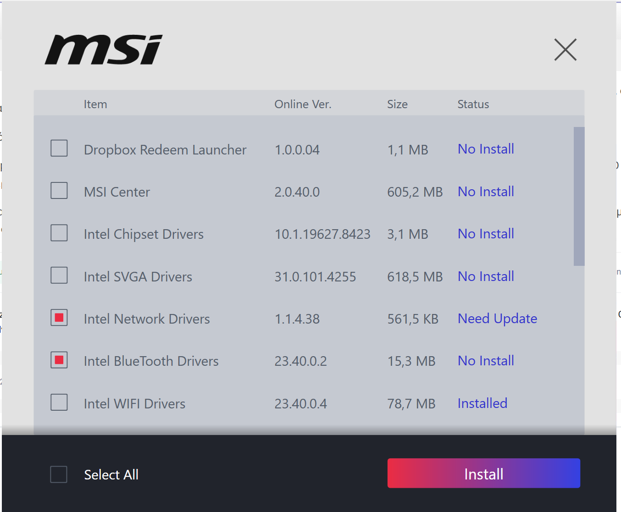Click the Intel SVGA Drivers item name
Screen dimensions: 621x512
[x=138, y=277]
